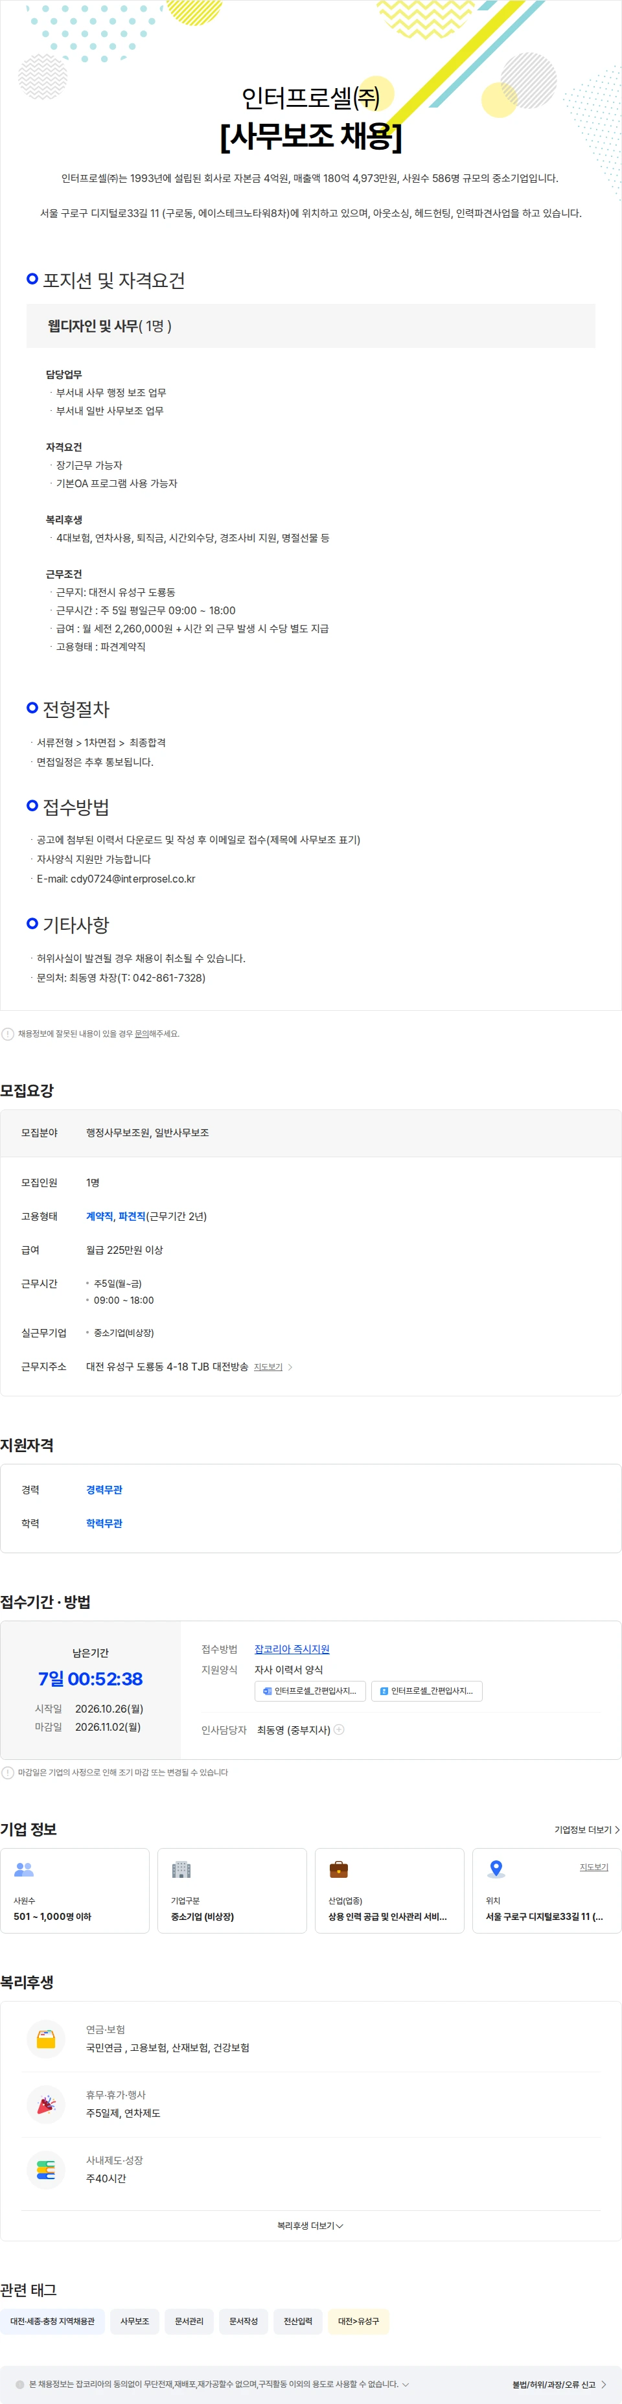The height and width of the screenshot is (2404, 622).
Task: Select the 대전>유성구 tag
Action: (x=358, y=2321)
